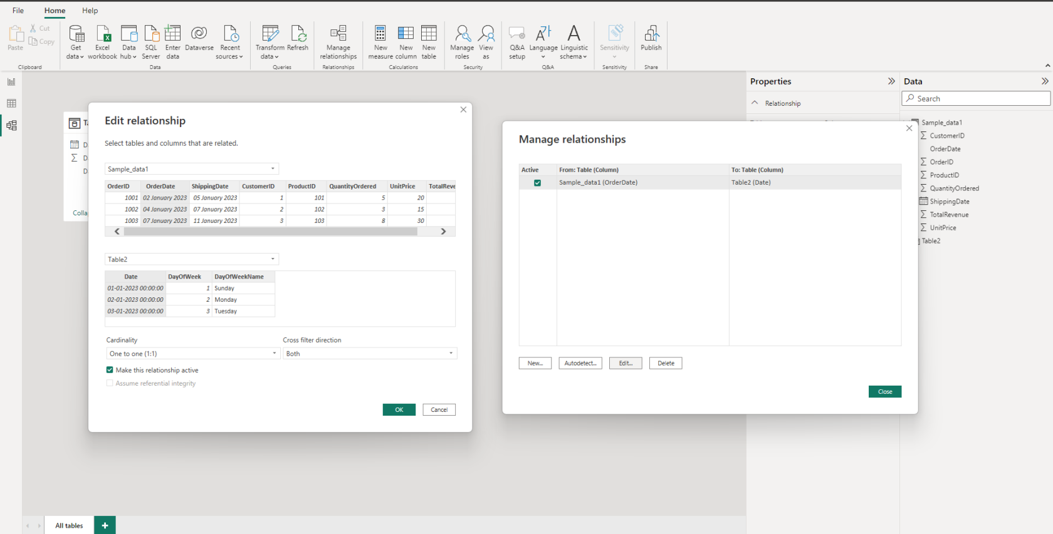
Task: Connect to SQL Server source
Action: (151, 42)
